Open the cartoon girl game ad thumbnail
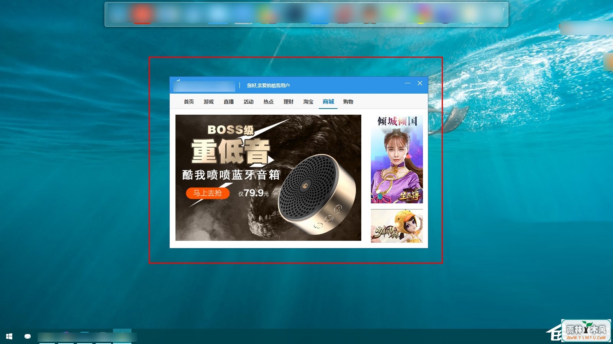The image size is (613, 344). pyautogui.click(x=397, y=226)
